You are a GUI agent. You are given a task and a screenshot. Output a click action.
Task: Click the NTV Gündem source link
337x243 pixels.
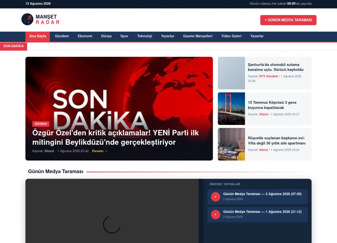click(x=268, y=76)
